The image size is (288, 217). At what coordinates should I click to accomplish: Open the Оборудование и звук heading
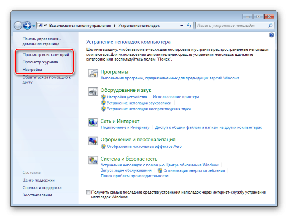(126, 90)
